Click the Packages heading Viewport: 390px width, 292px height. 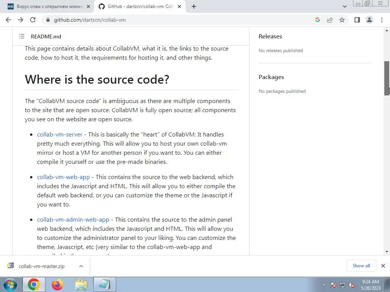tap(271, 77)
